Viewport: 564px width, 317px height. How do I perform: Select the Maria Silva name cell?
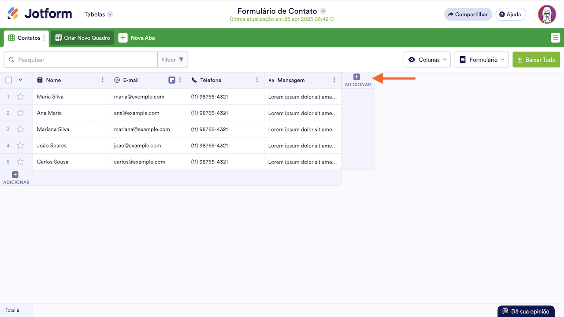click(x=71, y=96)
